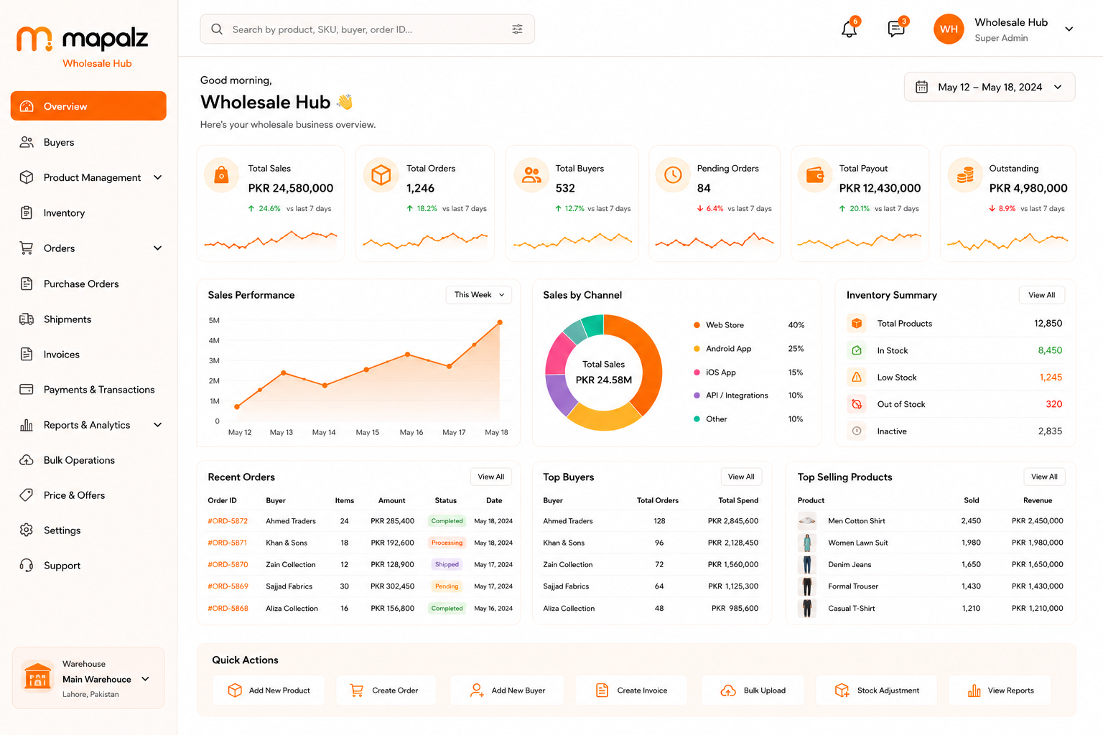Click the Processing status badge

click(447, 543)
